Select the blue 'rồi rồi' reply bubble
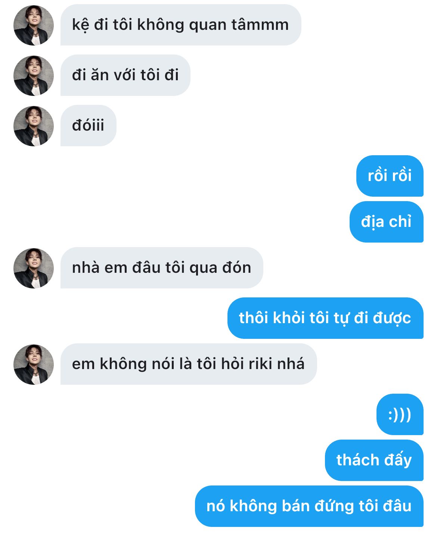 [x=390, y=176]
